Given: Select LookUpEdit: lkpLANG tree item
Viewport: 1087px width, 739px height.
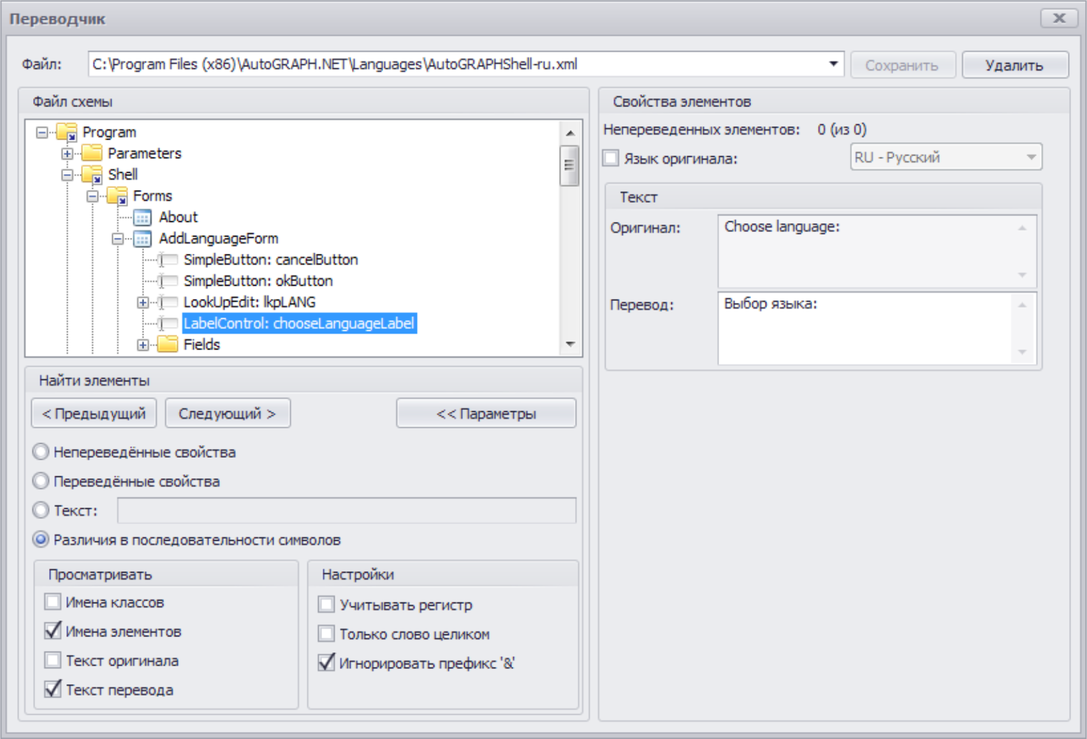Looking at the screenshot, I should pos(250,302).
